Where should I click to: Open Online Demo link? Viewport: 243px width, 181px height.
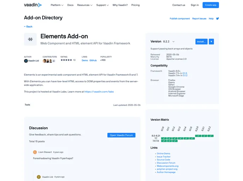point(163,153)
